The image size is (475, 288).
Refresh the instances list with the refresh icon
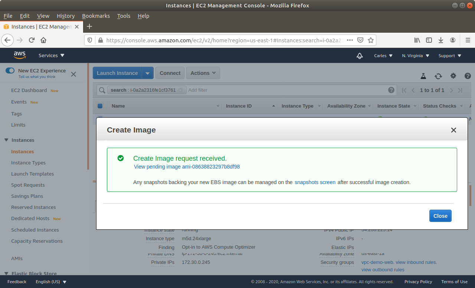click(x=438, y=76)
